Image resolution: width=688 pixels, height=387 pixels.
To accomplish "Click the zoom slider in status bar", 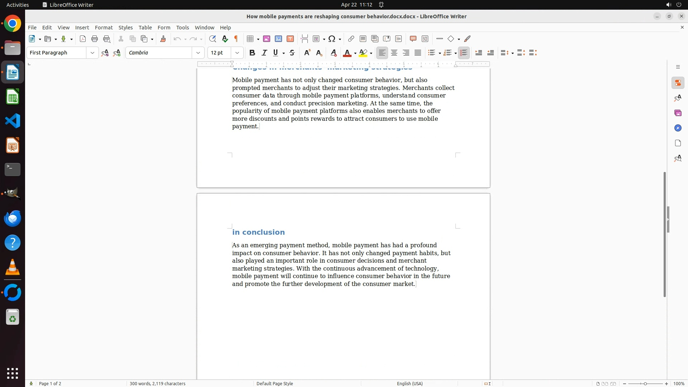I will [645, 383].
